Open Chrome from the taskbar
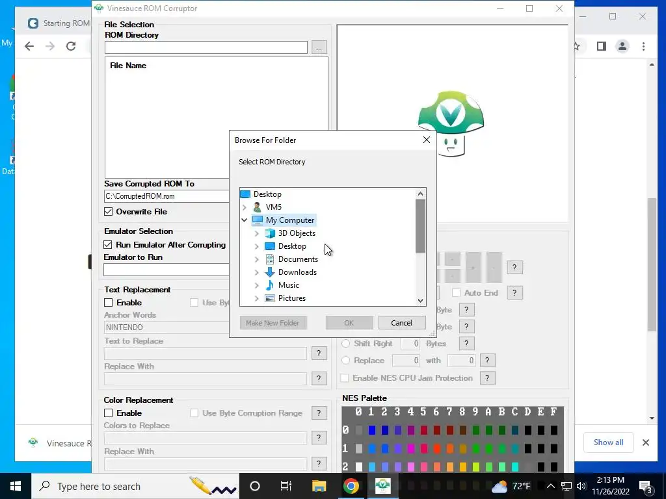The width and height of the screenshot is (666, 499). [351, 486]
